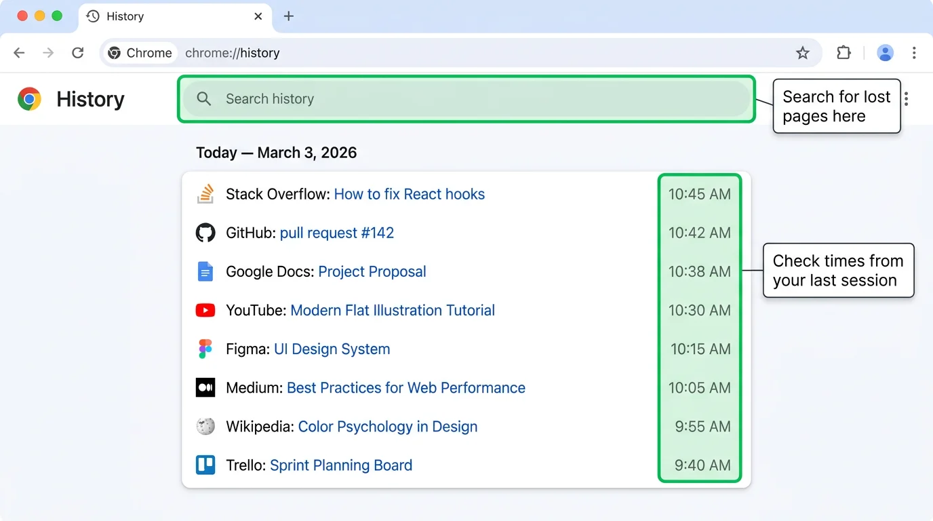Viewport: 933px width, 521px height.
Task: Click the Wikipedia favicon
Action: [x=205, y=426]
